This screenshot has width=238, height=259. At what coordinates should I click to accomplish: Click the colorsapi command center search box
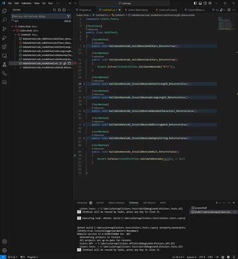[125, 3]
